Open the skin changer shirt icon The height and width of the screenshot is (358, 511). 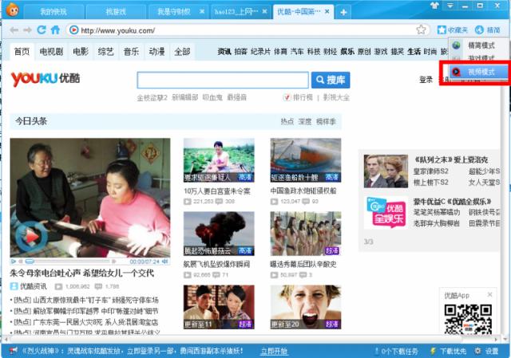pyautogui.click(x=434, y=6)
